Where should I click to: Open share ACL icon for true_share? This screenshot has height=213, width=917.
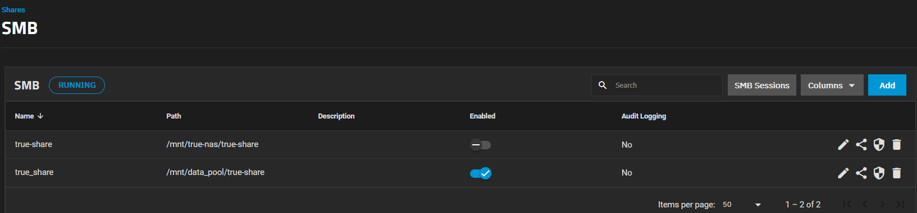(x=861, y=173)
